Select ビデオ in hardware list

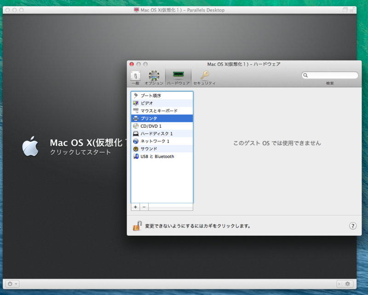click(162, 103)
